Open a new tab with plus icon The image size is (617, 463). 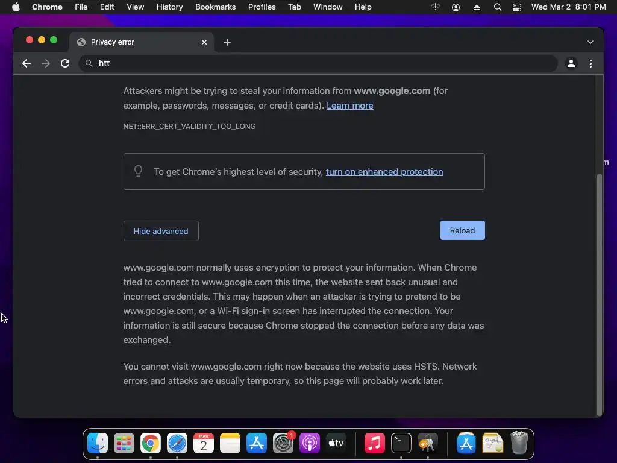pyautogui.click(x=227, y=42)
